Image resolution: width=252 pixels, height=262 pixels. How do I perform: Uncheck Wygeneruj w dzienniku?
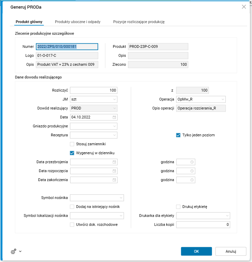coord(72,153)
